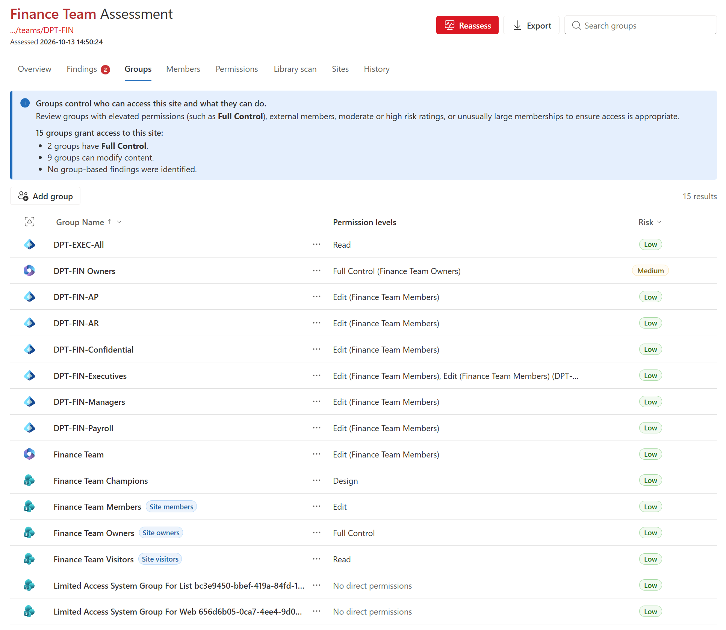726x630 pixels.
Task: Click the Finance Team Microsoft 365 icon
Action: pos(29,454)
